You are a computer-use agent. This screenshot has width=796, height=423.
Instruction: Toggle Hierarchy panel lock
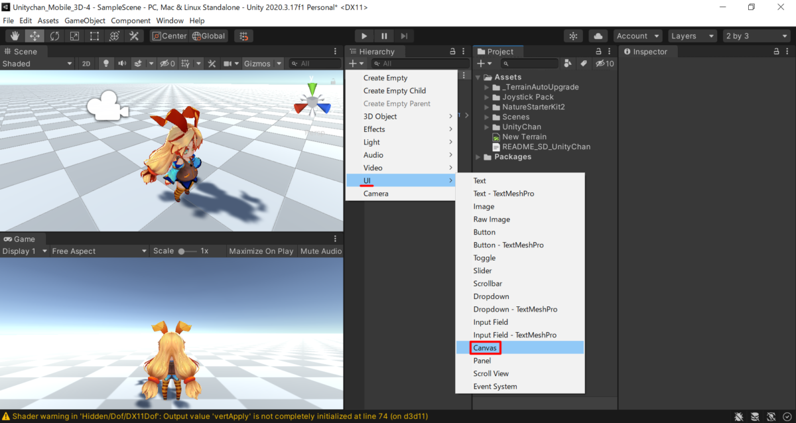pos(452,51)
